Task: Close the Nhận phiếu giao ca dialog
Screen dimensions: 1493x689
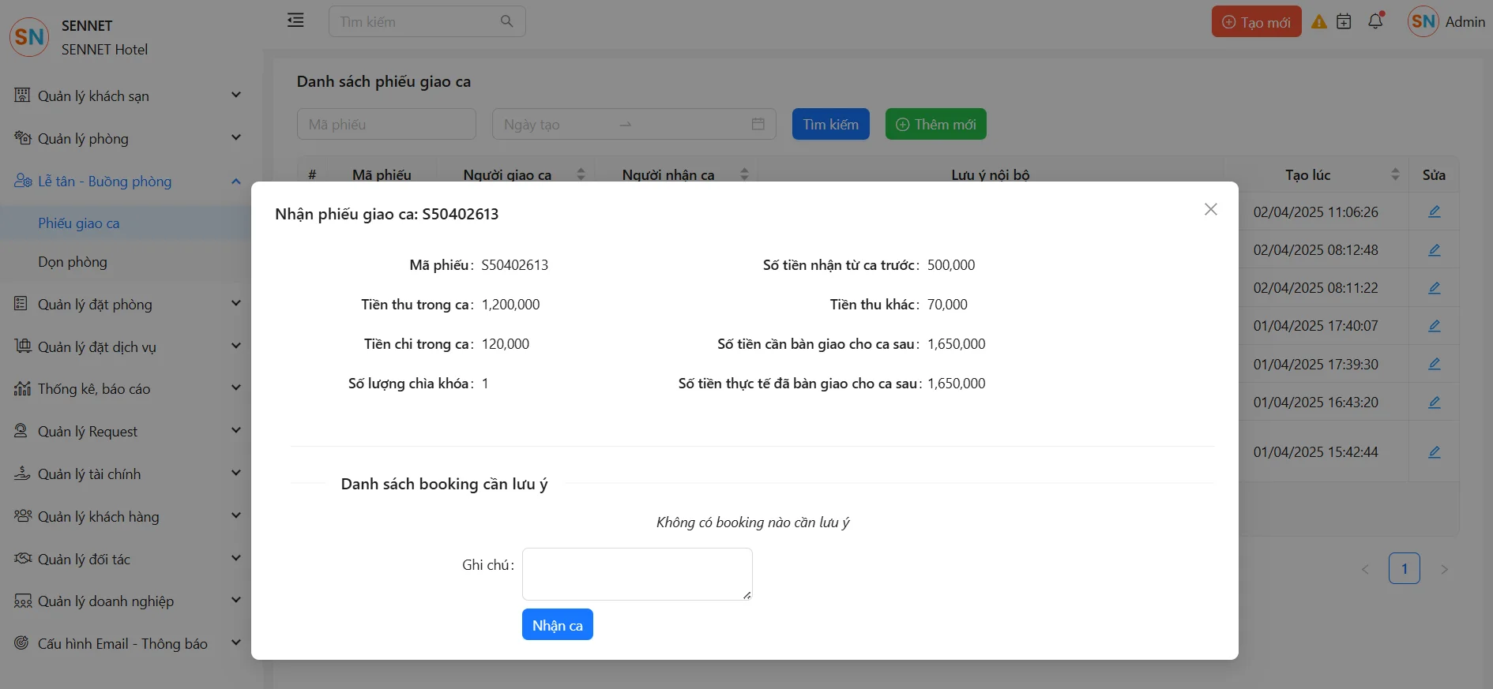Action: (1210, 209)
